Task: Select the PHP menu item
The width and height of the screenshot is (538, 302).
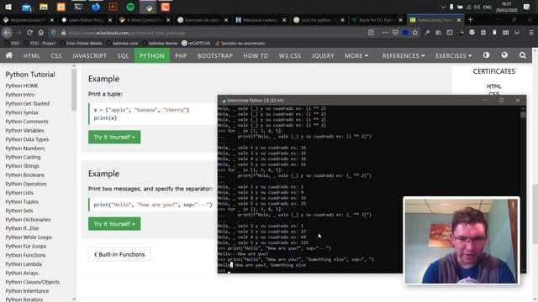Action: (181, 55)
